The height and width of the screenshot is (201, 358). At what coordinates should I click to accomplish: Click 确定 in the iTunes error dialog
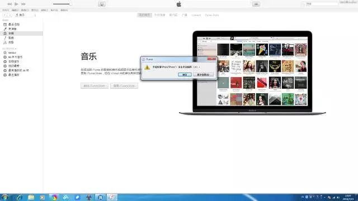pos(185,74)
